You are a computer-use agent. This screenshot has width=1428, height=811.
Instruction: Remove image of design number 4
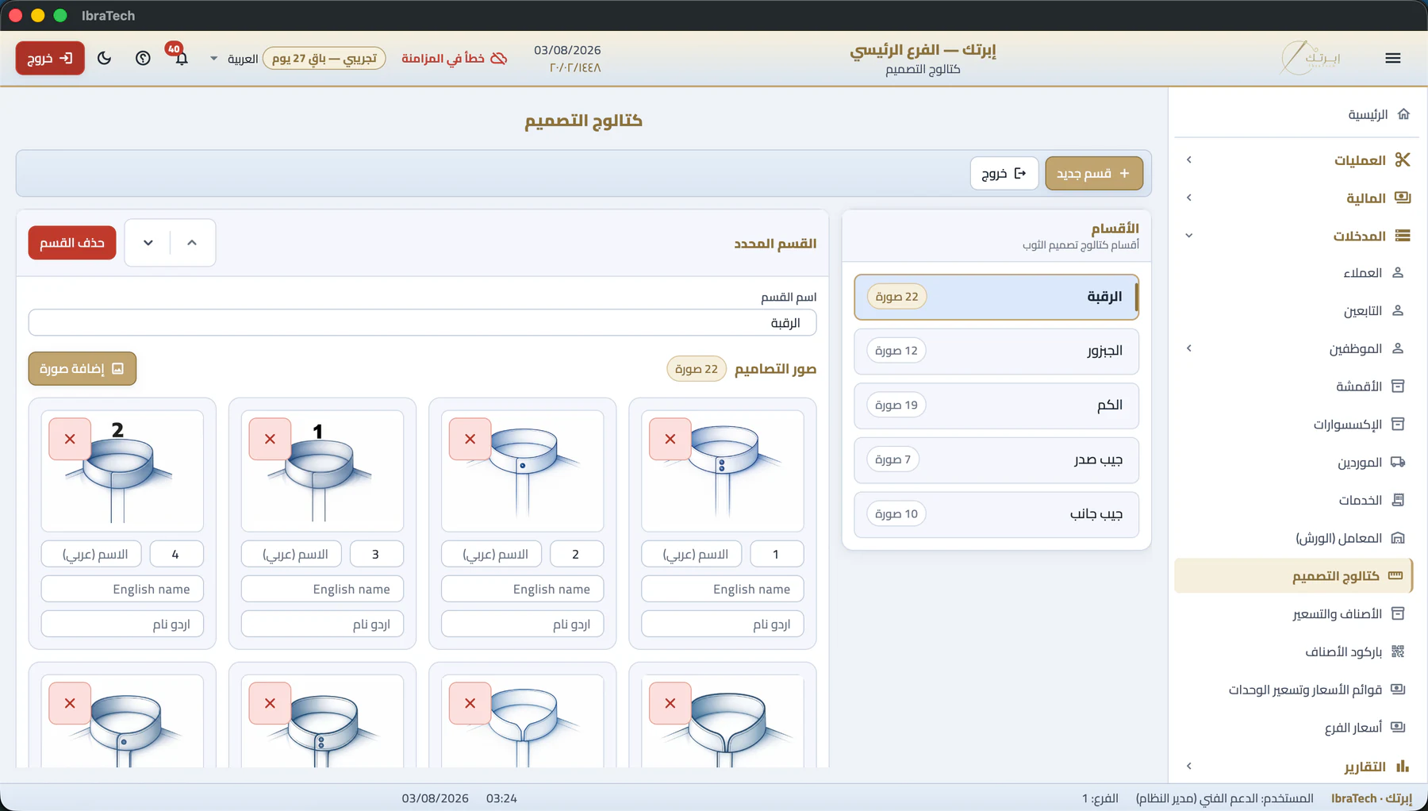pos(71,439)
